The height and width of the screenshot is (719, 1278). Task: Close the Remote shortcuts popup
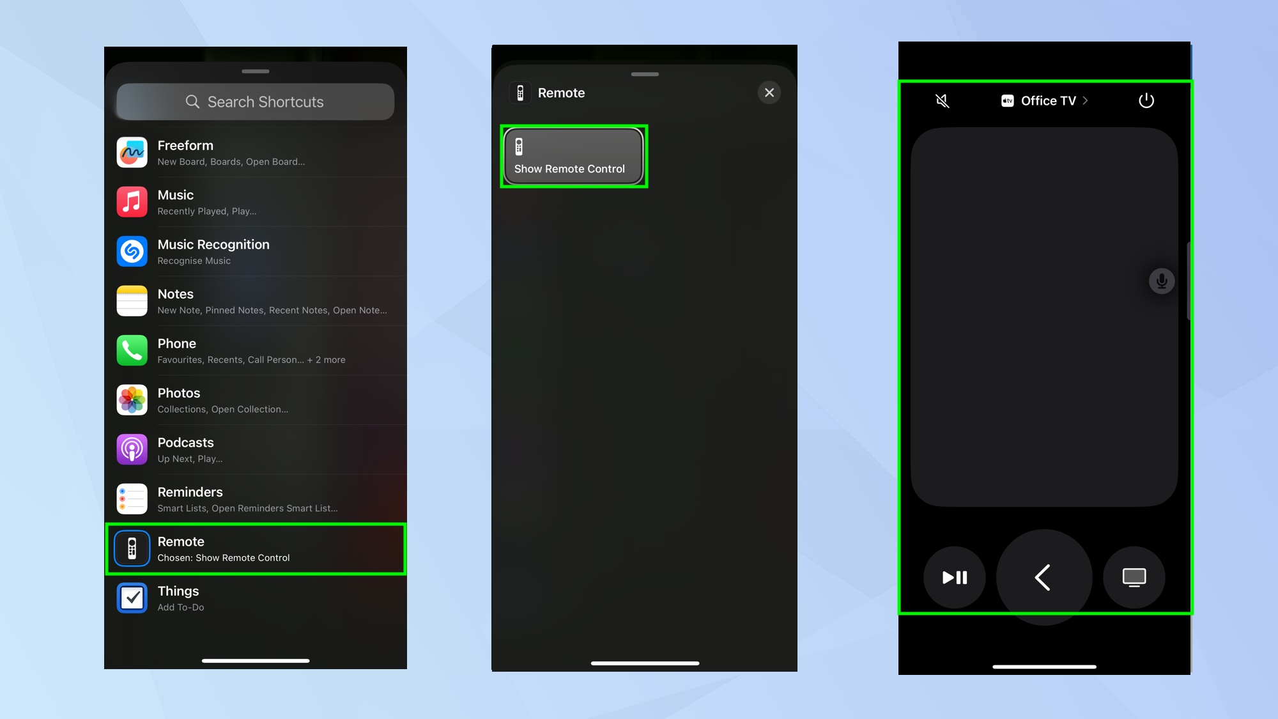(768, 92)
